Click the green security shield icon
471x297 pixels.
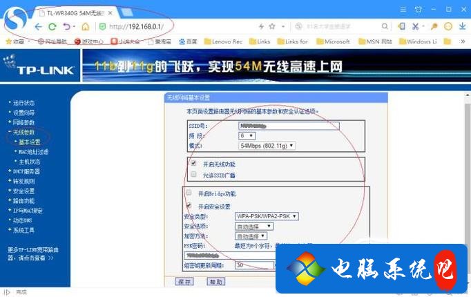102,27
